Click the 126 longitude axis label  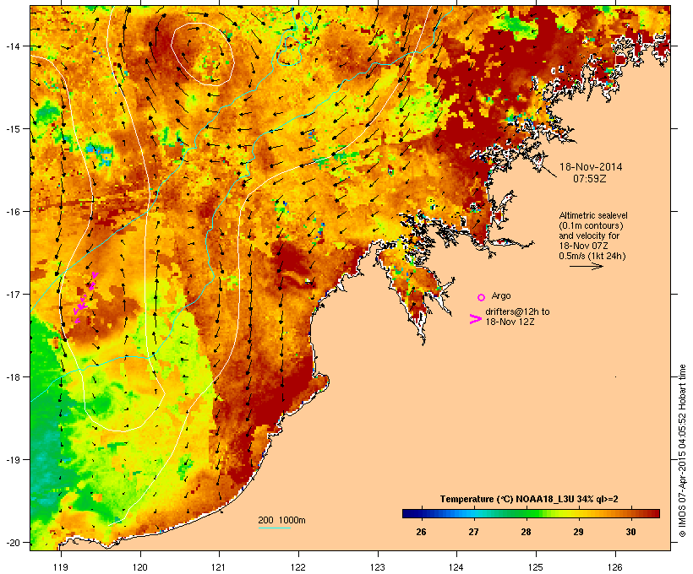coord(615,567)
